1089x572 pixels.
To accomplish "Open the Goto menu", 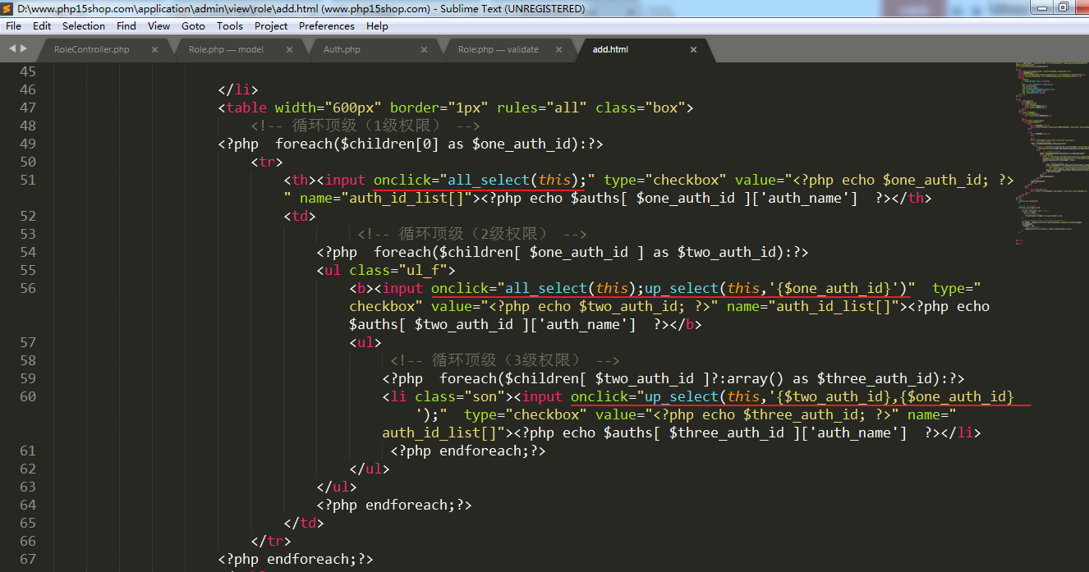I will [193, 26].
